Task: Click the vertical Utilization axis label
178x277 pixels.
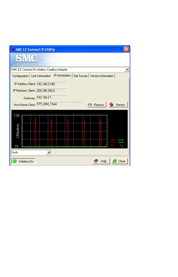Action: point(18,131)
